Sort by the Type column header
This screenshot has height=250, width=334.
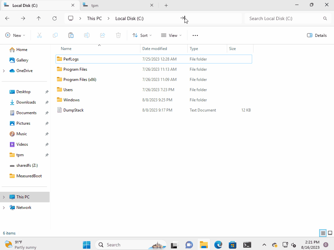(x=207, y=49)
